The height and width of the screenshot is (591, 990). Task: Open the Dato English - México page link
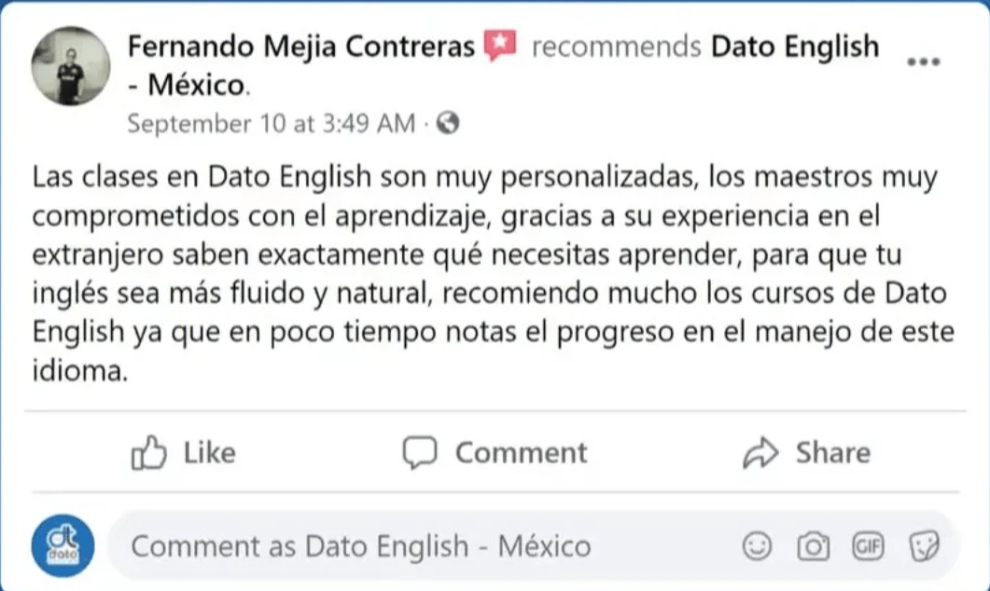[794, 47]
